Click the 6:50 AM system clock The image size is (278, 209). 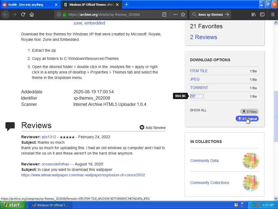pos(268,205)
